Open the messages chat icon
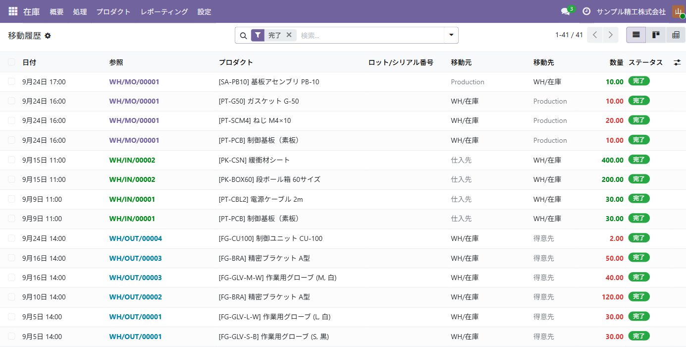The width and height of the screenshot is (686, 347). click(x=565, y=11)
